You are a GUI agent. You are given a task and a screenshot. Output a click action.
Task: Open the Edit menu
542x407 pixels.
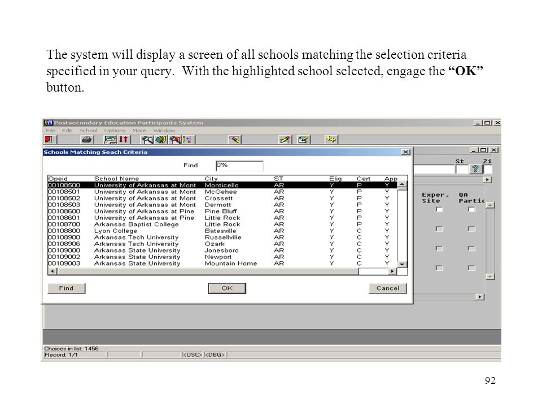(67, 131)
